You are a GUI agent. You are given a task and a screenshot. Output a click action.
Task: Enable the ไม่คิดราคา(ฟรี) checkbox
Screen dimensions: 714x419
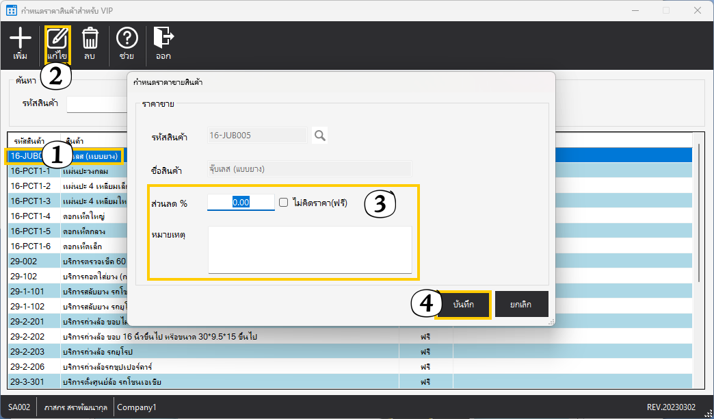(x=284, y=203)
